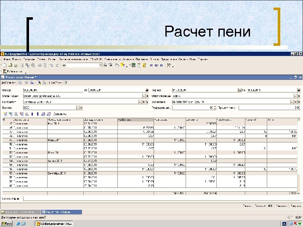Click the wrench settings toolbar icon

point(169,65)
